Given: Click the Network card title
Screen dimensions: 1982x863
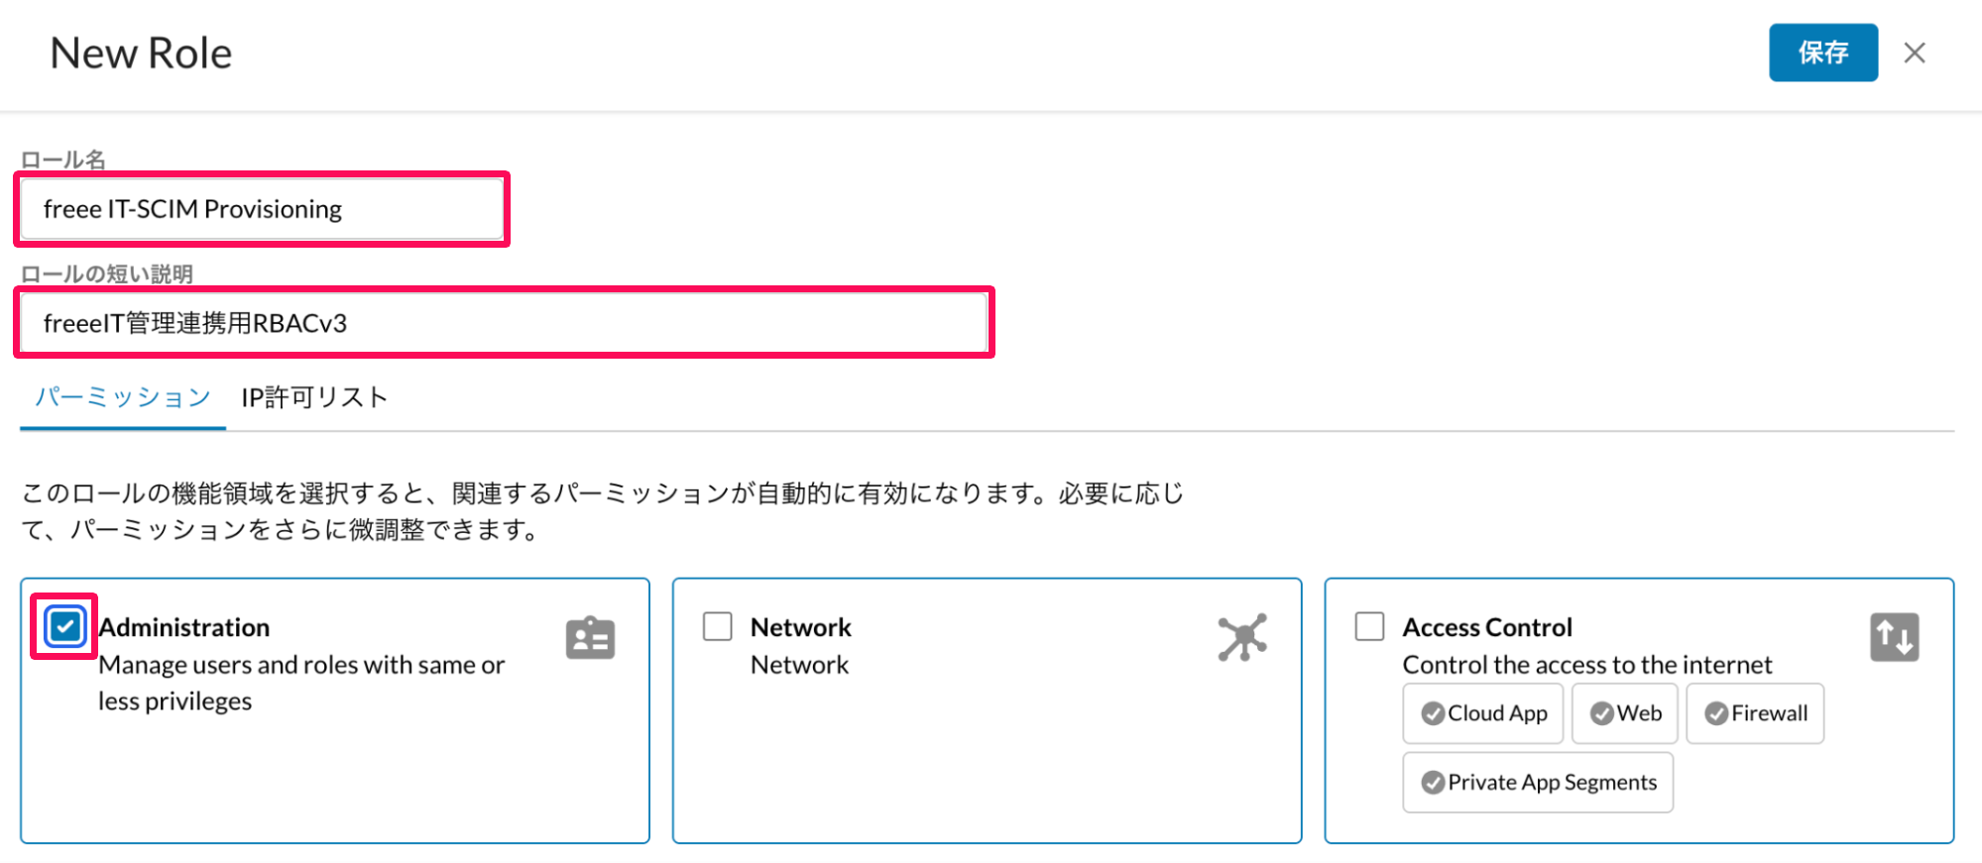Looking at the screenshot, I should click(801, 627).
